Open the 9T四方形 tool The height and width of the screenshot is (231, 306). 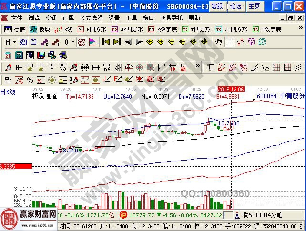pyautogui.click(x=232, y=30)
